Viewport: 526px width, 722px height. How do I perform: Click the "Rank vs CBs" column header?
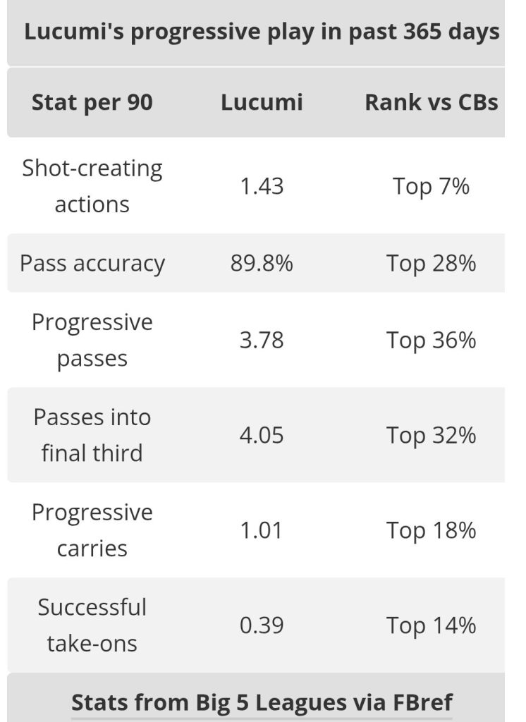431,102
